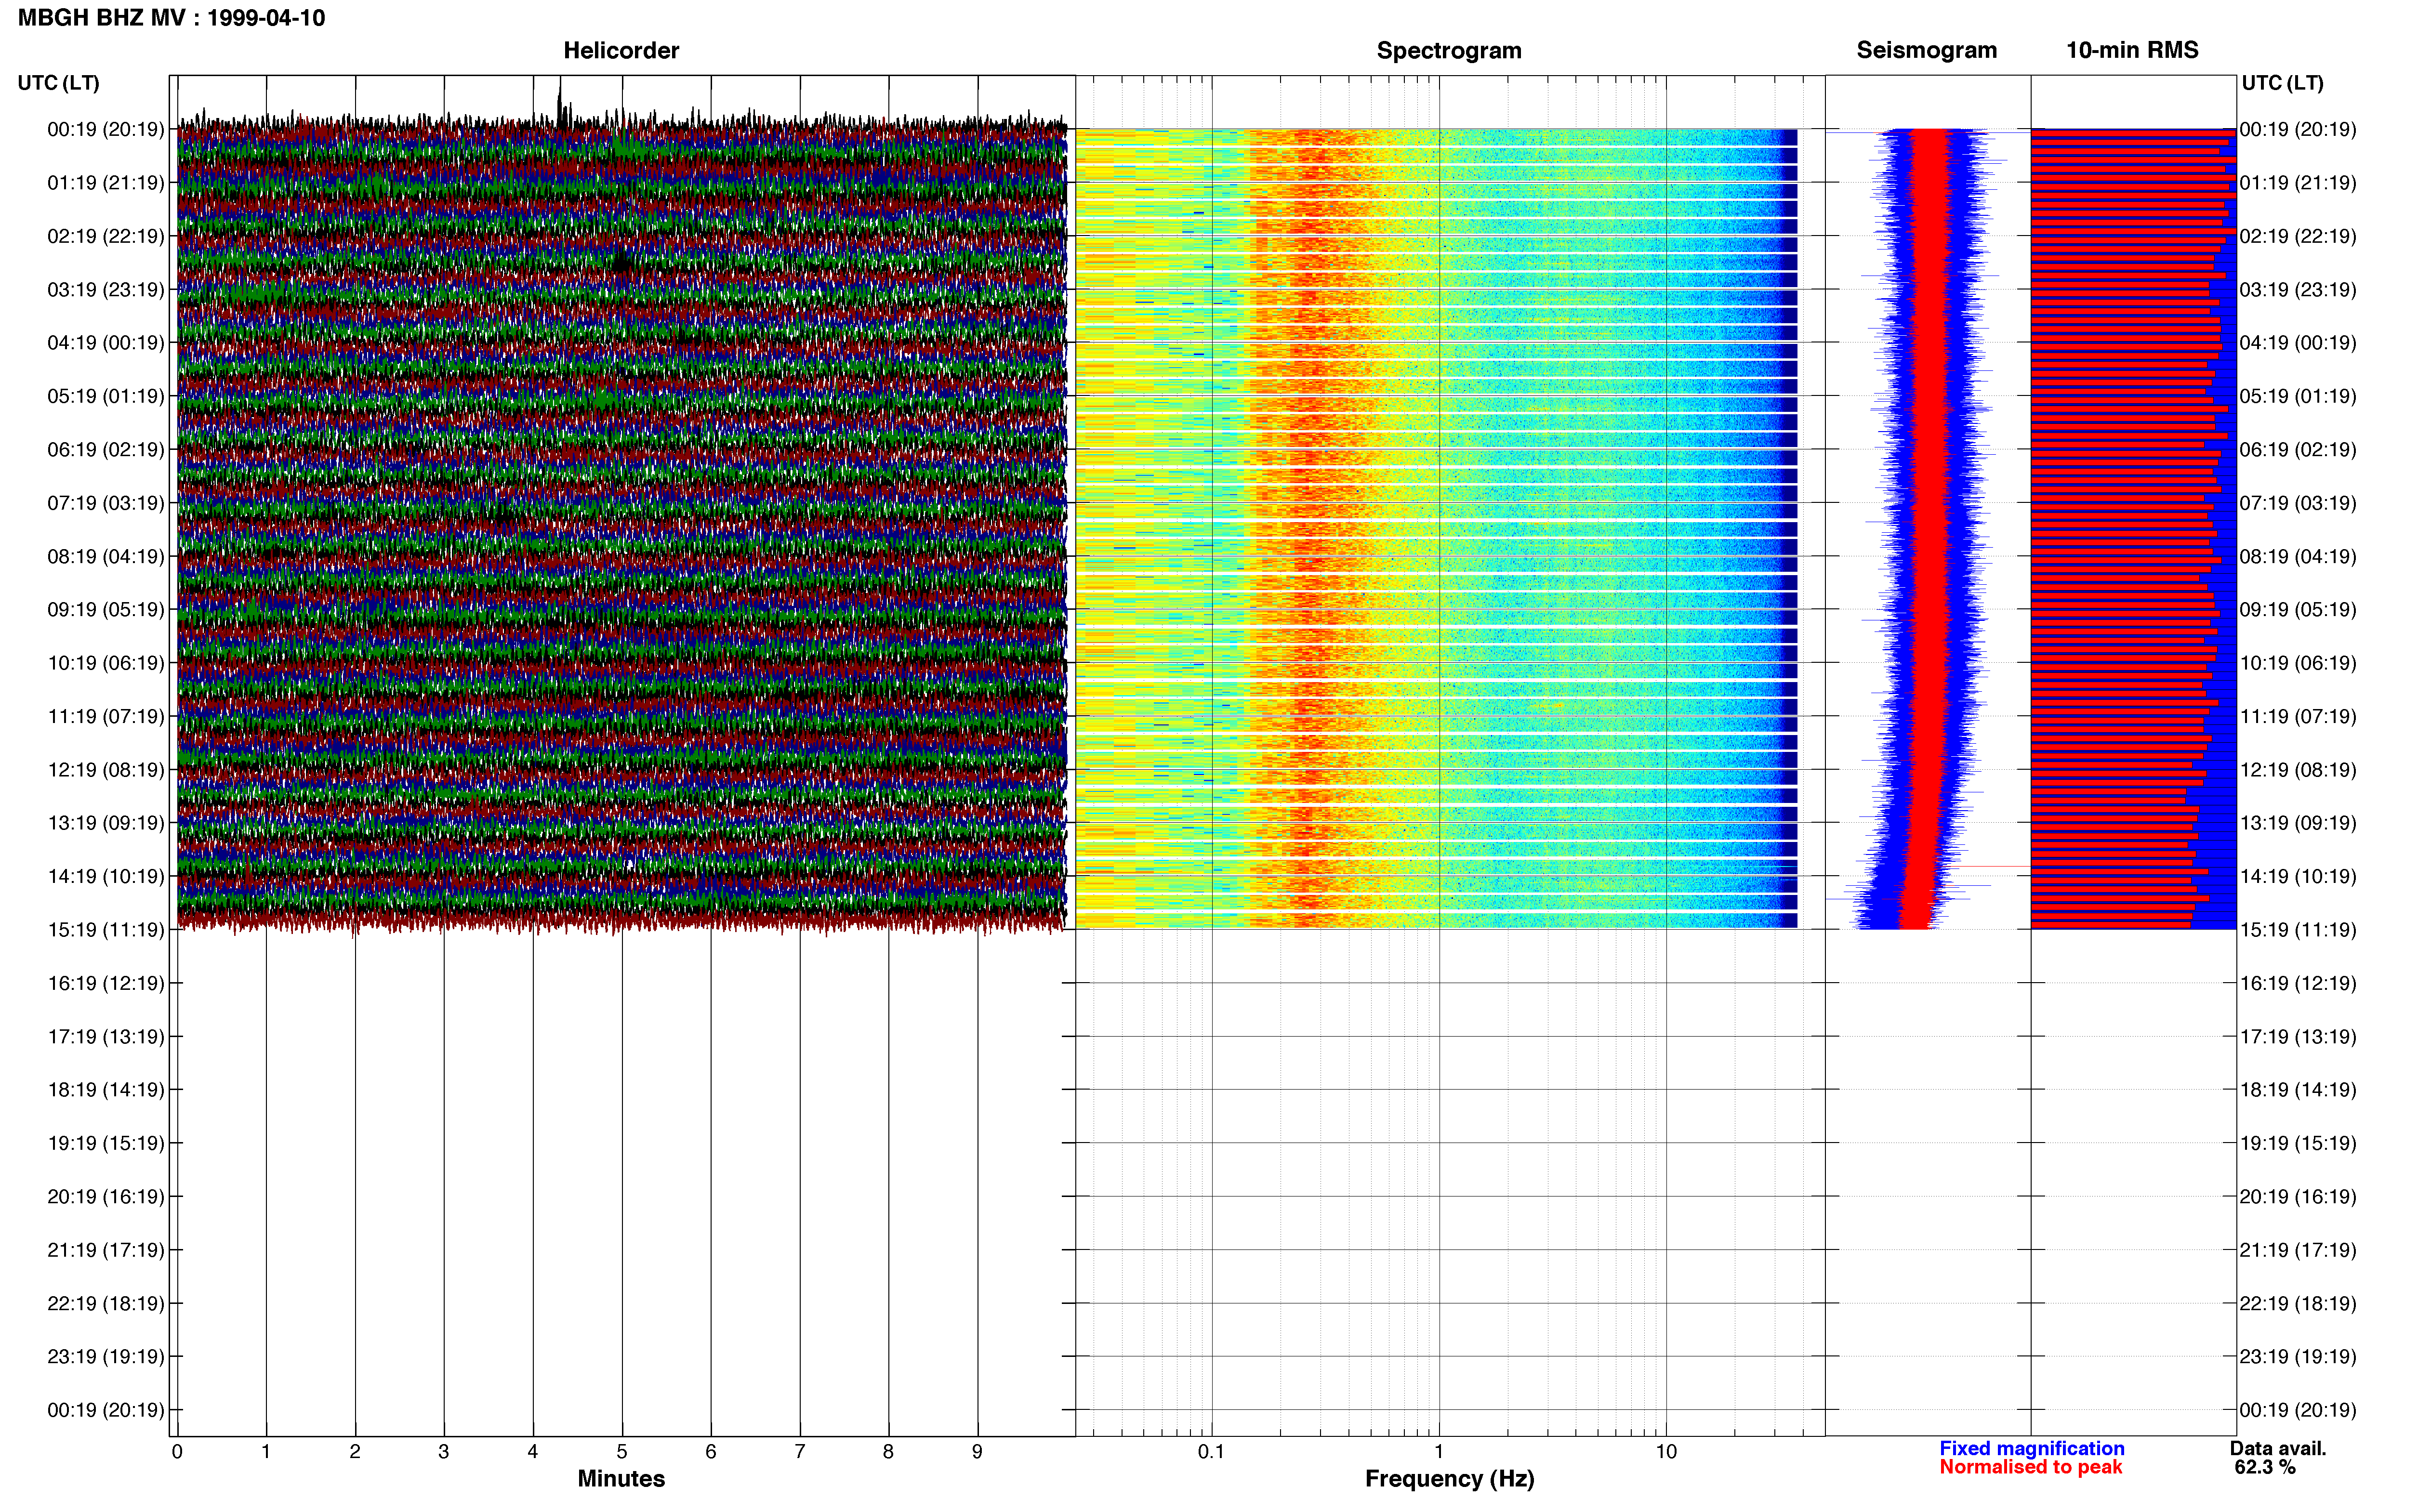Screen dimensions: 2418x1512
Task: Click the left axis label '23:19 (19:19)'
Action: click(x=106, y=1356)
